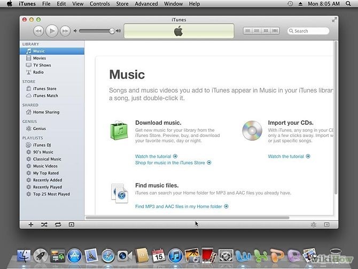Open the File menu
358x269 pixels.
[x=46, y=4]
